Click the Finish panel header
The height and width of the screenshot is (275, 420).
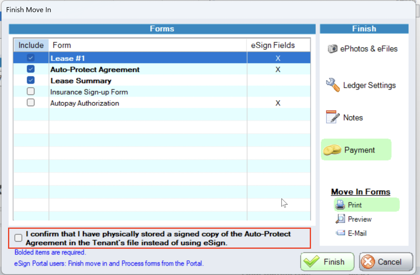click(364, 29)
